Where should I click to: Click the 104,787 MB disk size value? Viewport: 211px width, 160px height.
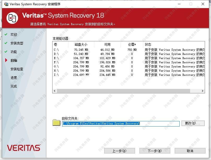tap(81, 58)
